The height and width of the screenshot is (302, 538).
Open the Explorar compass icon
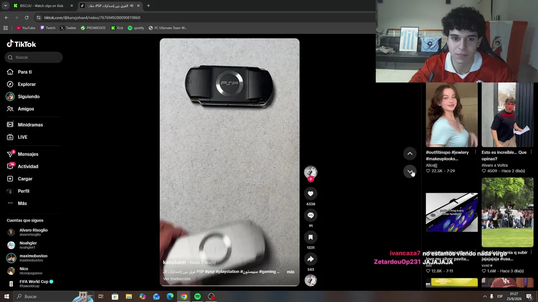point(10,84)
